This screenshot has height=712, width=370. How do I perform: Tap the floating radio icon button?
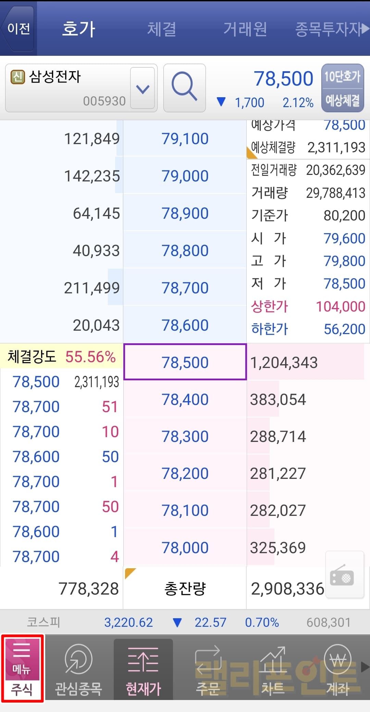344,575
